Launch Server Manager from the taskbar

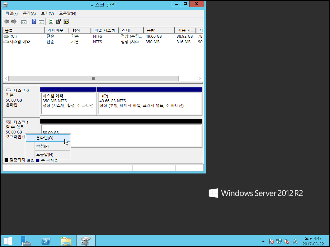point(26,241)
